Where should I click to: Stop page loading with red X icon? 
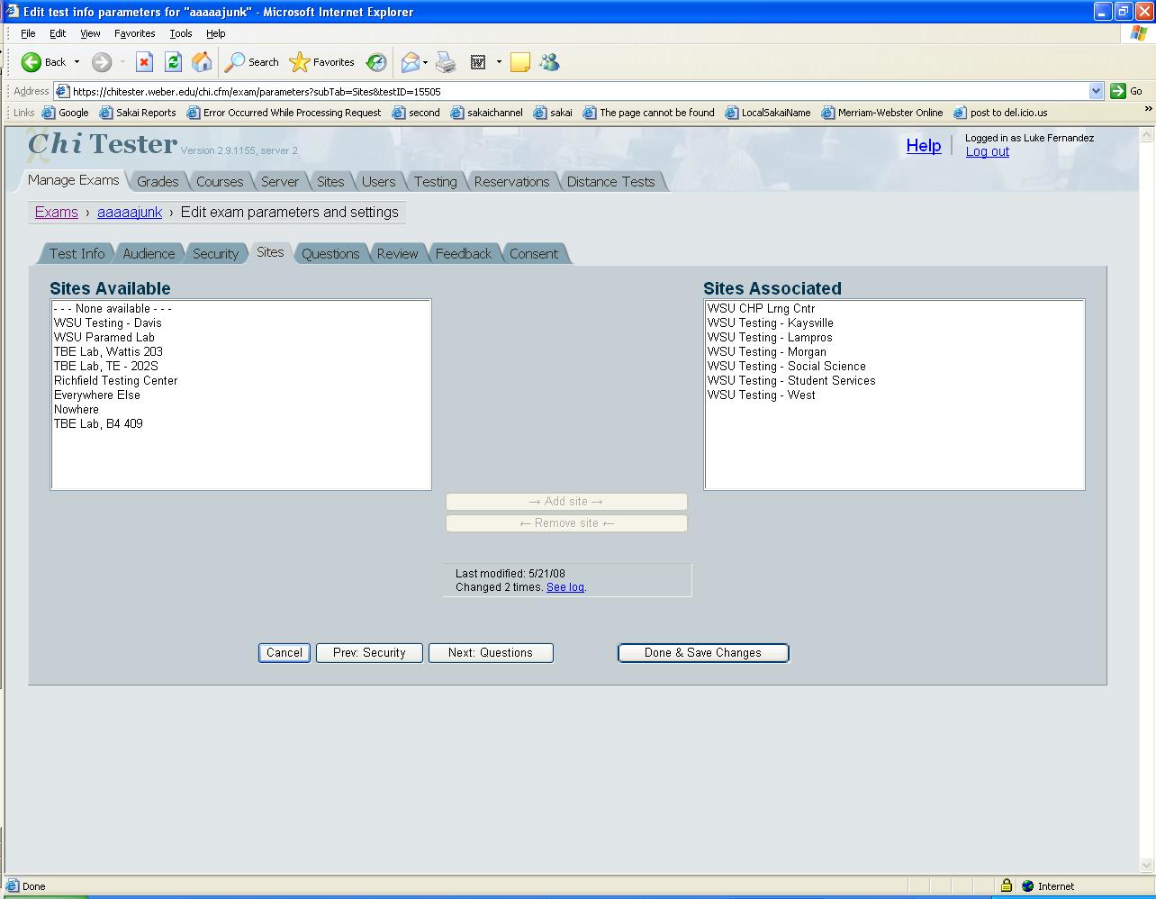[x=144, y=62]
